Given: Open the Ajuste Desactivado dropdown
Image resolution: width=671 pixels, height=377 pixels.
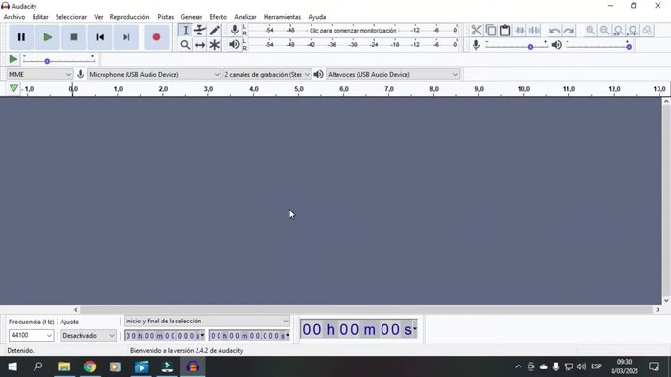Looking at the screenshot, I should 88,335.
